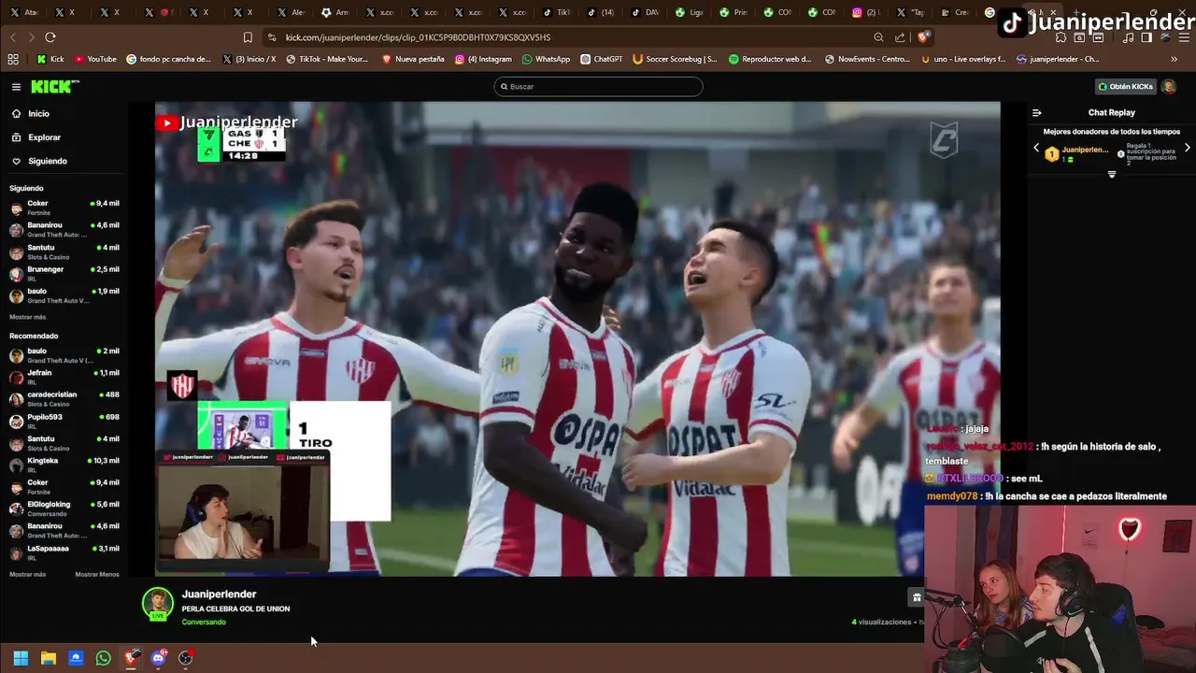The height and width of the screenshot is (673, 1196).
Task: Reload the page with refresh icon
Action: (x=50, y=37)
